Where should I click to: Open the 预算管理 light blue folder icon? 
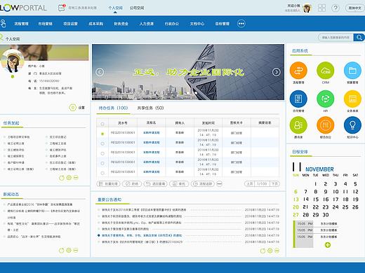pos(352,70)
